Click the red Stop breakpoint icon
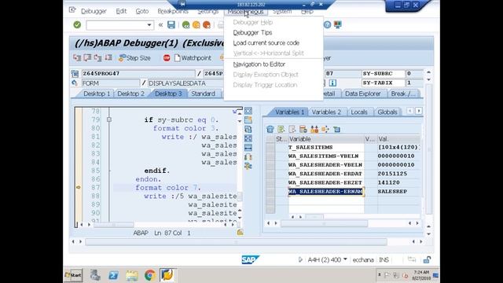Image resolution: width=503 pixels, height=283 pixels. tap(167, 57)
